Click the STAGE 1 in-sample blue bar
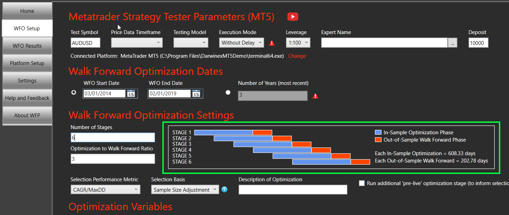The height and width of the screenshot is (215, 509). pyautogui.click(x=223, y=133)
